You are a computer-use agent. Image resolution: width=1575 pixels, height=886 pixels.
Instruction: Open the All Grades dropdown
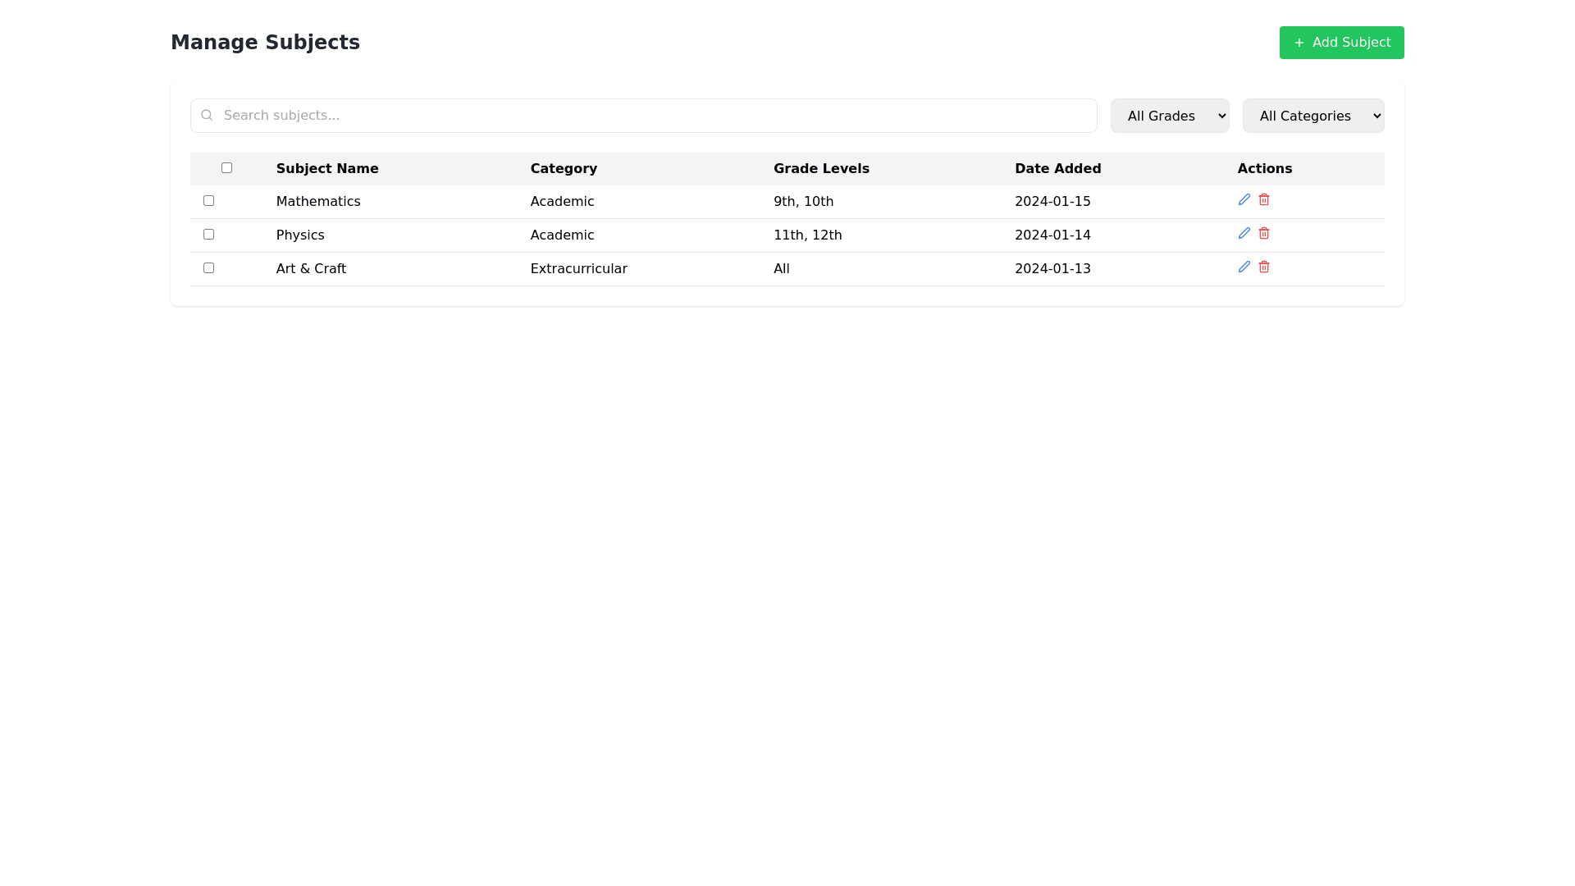point(1169,116)
